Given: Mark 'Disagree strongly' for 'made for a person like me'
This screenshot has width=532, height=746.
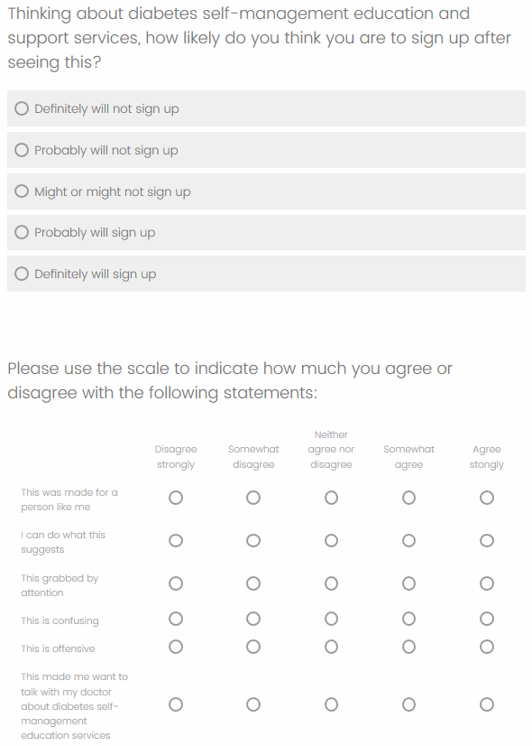Looking at the screenshot, I should click(x=176, y=498).
